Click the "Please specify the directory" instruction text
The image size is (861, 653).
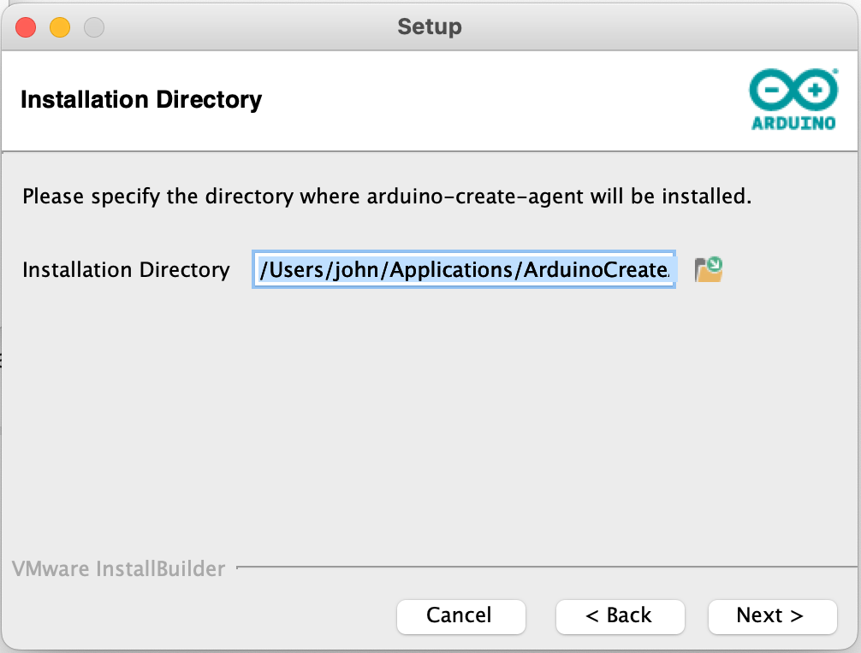click(x=386, y=197)
